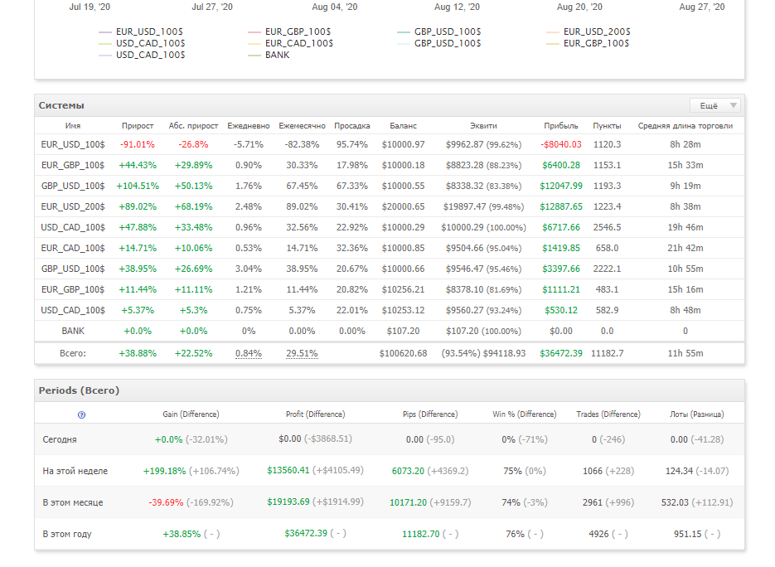
Task: Select the -$8040.03 loss value
Action: 561,144
